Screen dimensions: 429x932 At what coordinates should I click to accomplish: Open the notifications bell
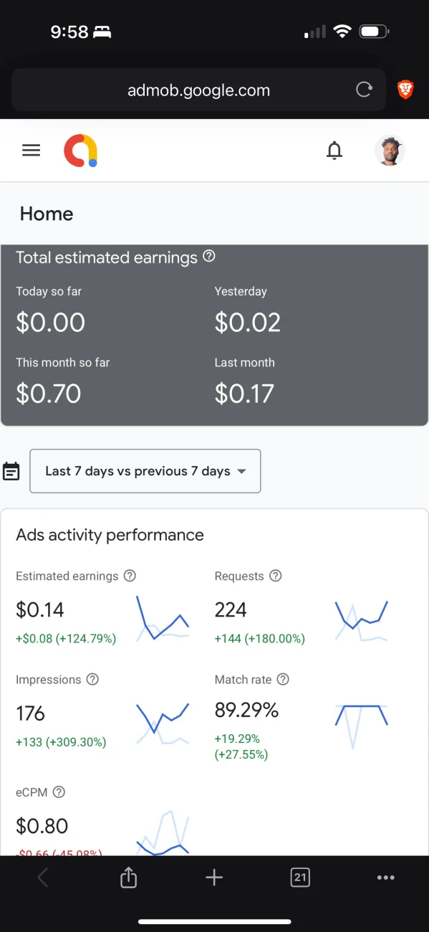click(334, 151)
